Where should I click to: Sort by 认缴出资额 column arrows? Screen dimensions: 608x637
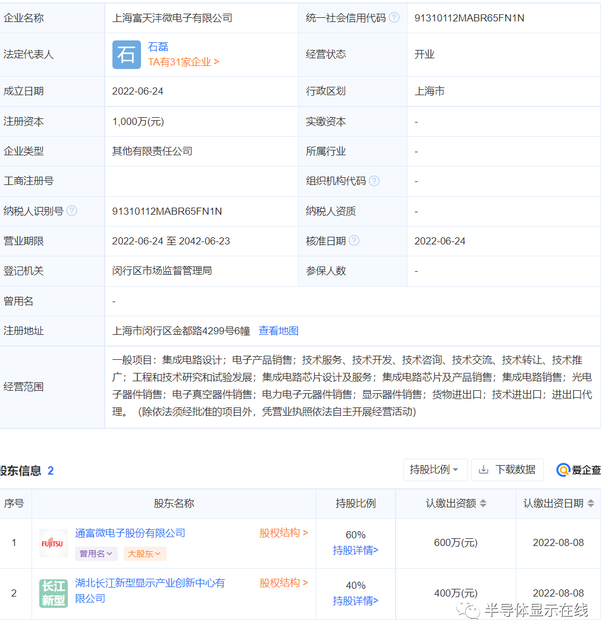point(483,504)
